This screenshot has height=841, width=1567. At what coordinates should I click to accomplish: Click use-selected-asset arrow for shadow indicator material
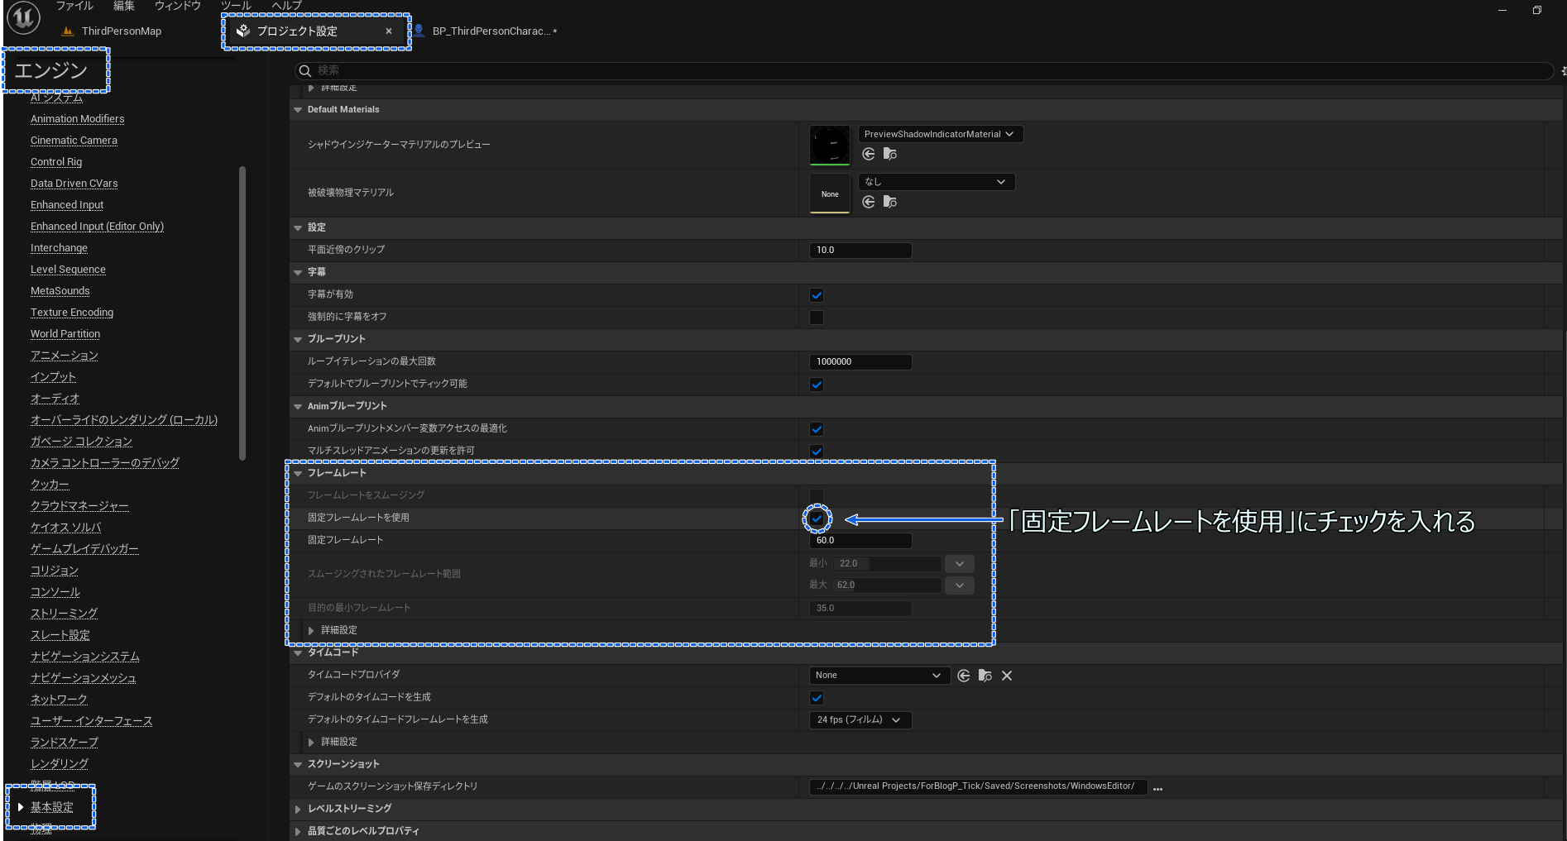point(868,154)
